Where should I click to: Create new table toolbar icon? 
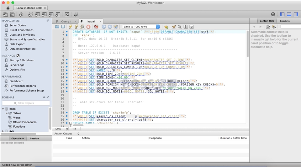click(x=37, y=14)
